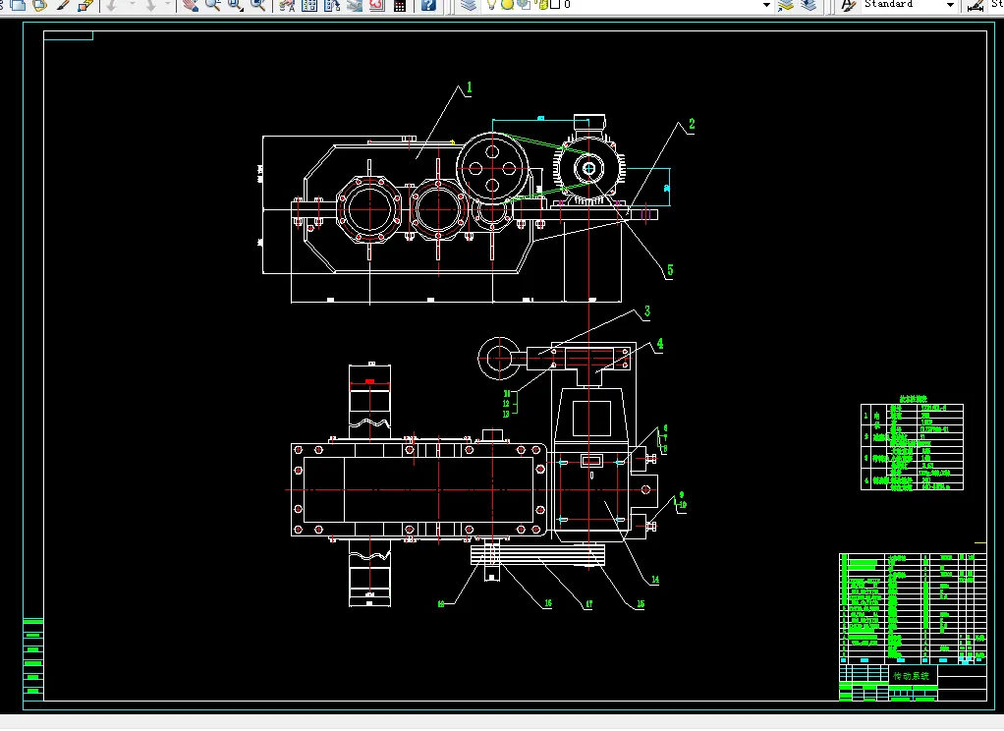Open the Markup Set Manager icon
The width and height of the screenshot is (1004, 731).
[377, 5]
